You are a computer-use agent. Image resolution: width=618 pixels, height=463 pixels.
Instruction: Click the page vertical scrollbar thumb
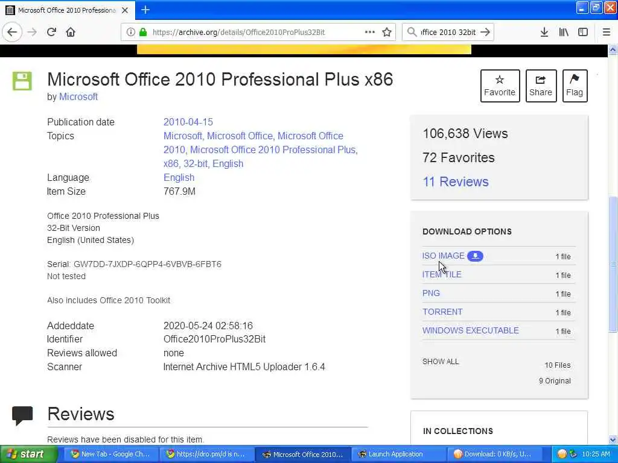(x=613, y=264)
